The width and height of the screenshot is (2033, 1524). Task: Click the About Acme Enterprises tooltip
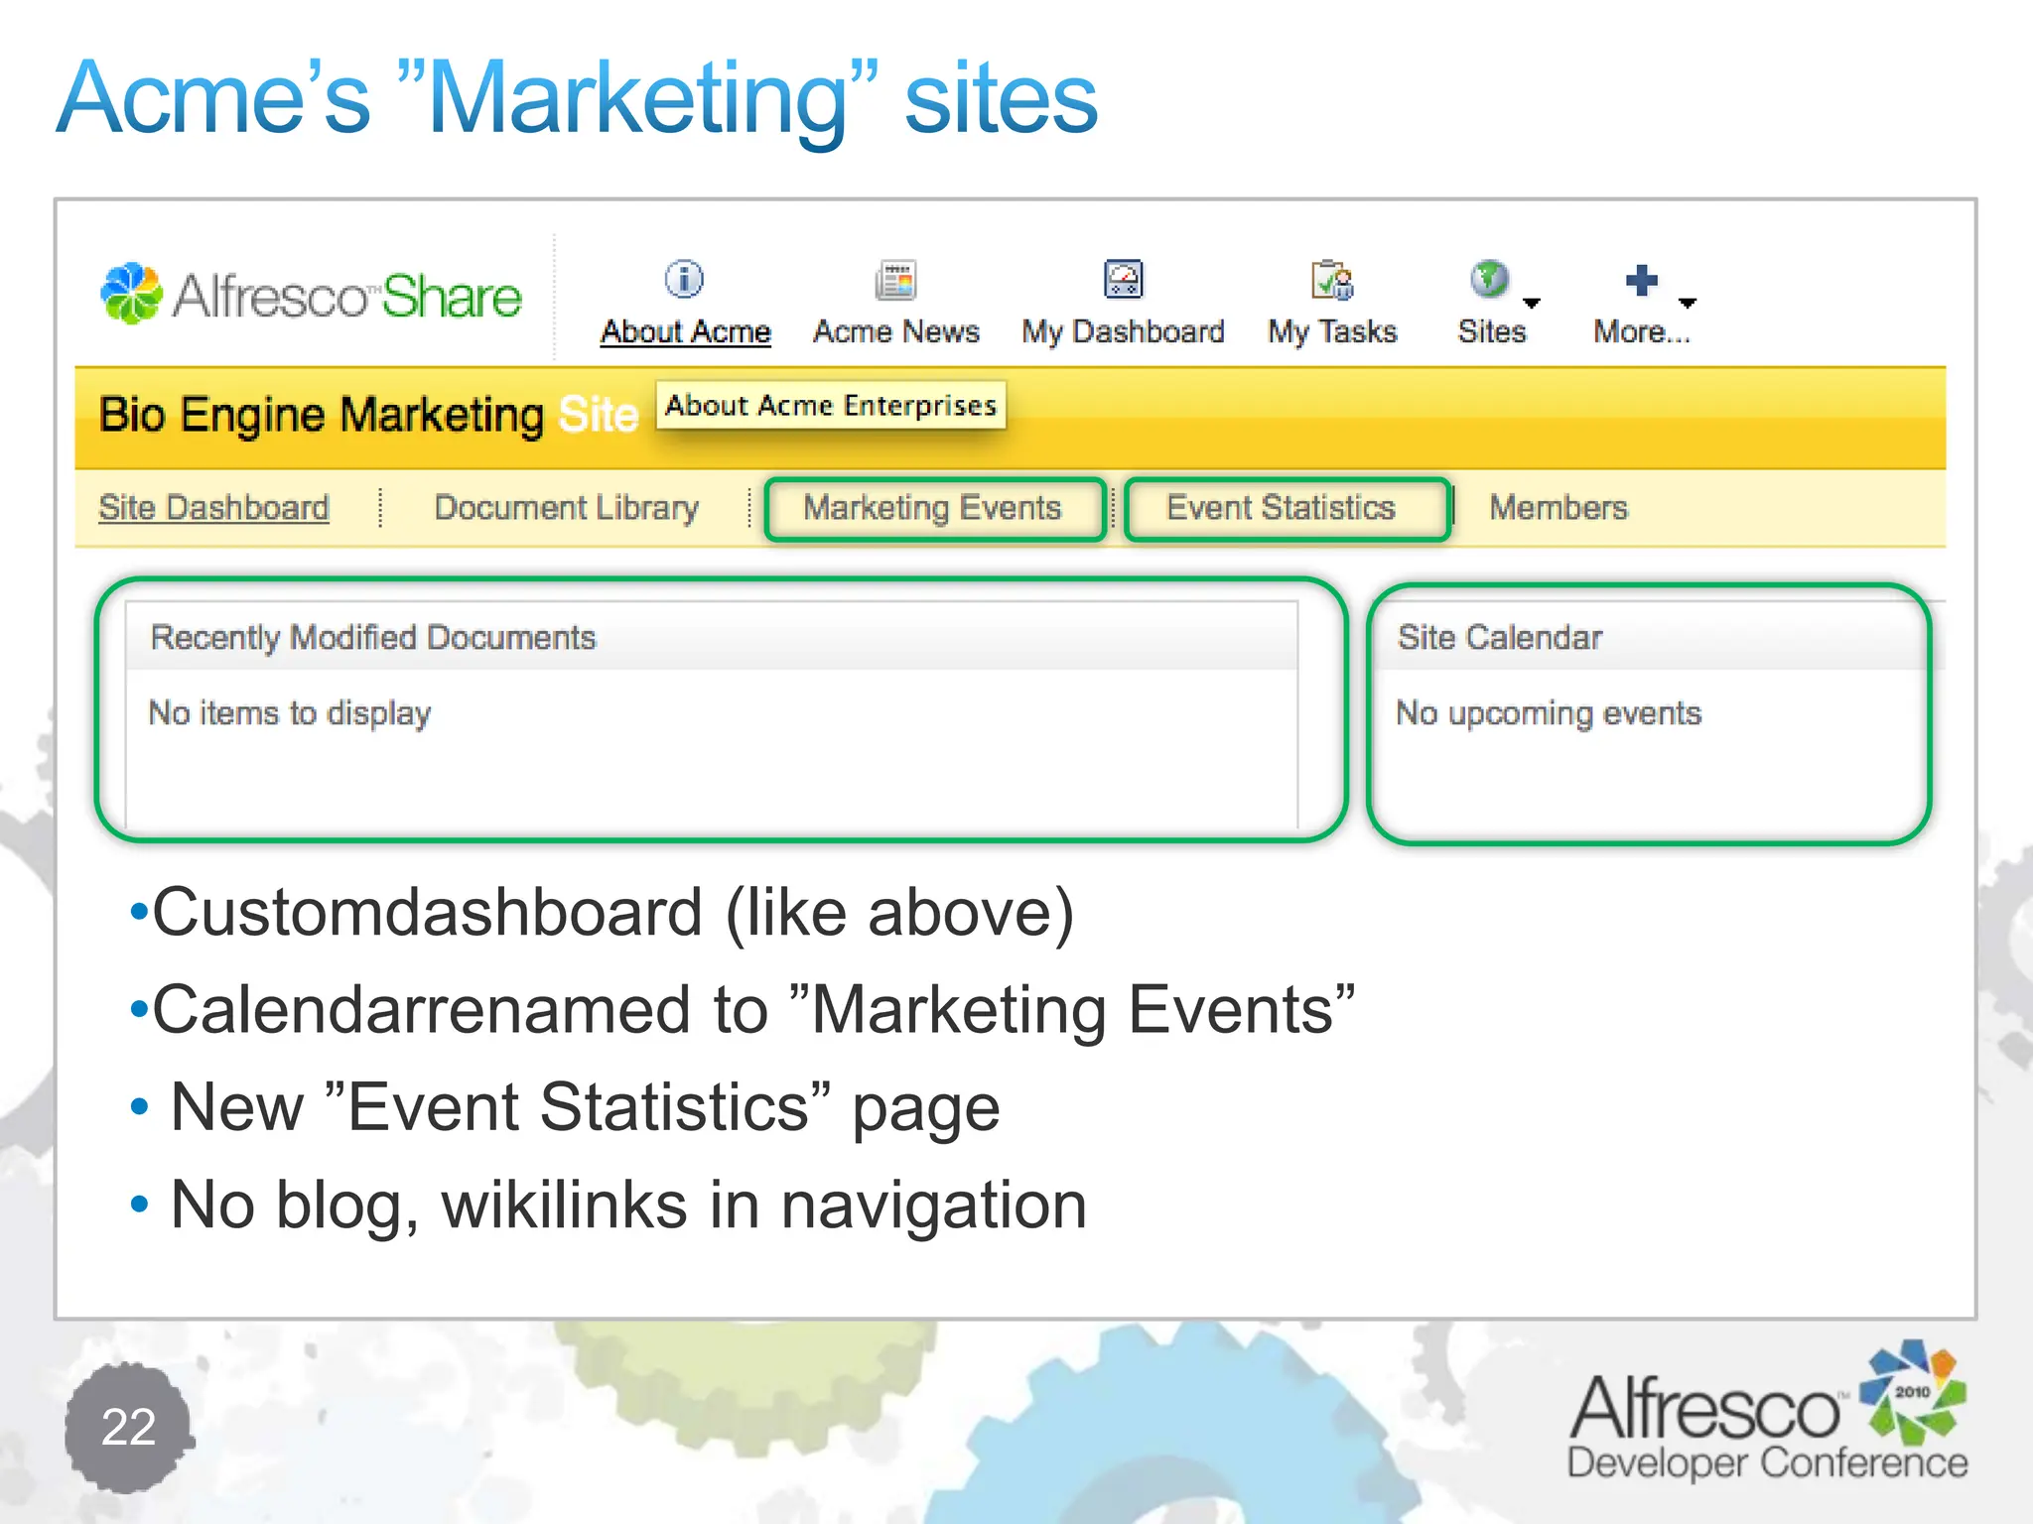(x=831, y=406)
